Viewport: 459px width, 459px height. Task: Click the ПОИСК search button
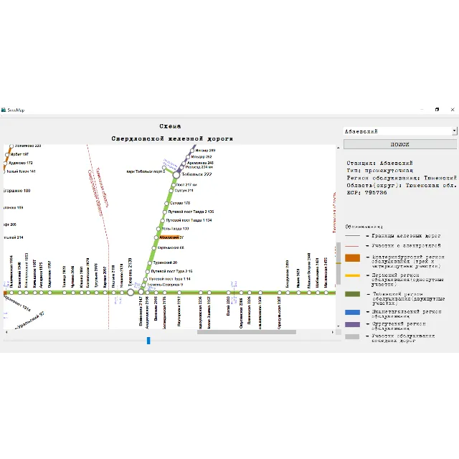400,144
